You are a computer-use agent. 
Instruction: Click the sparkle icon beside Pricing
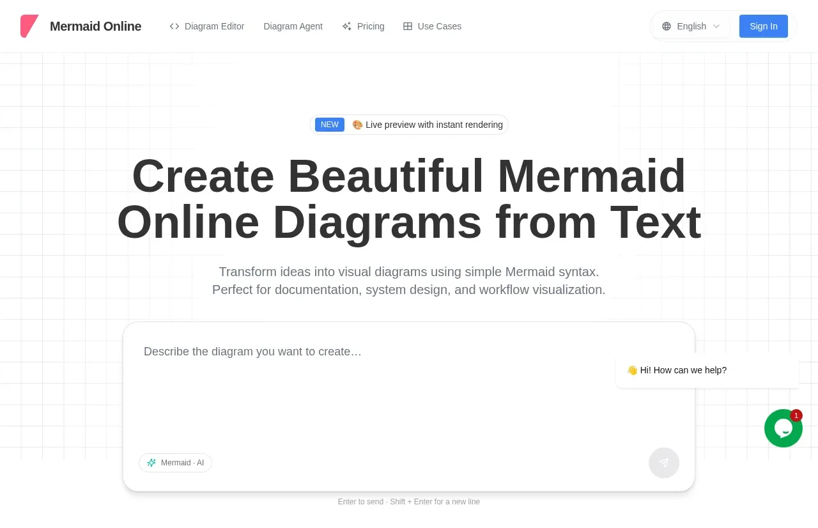pyautogui.click(x=346, y=26)
